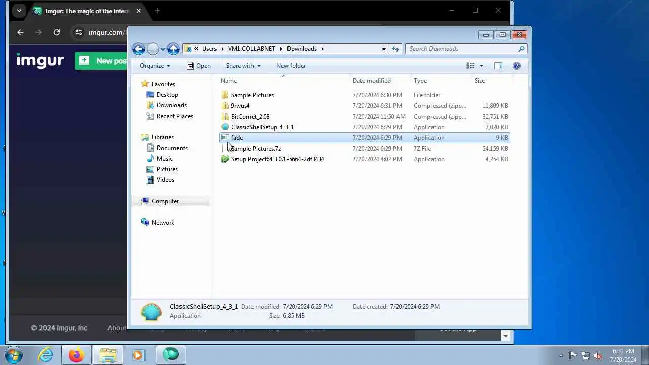Open a new Chrome tab
This screenshot has height=365, width=649.
157,11
